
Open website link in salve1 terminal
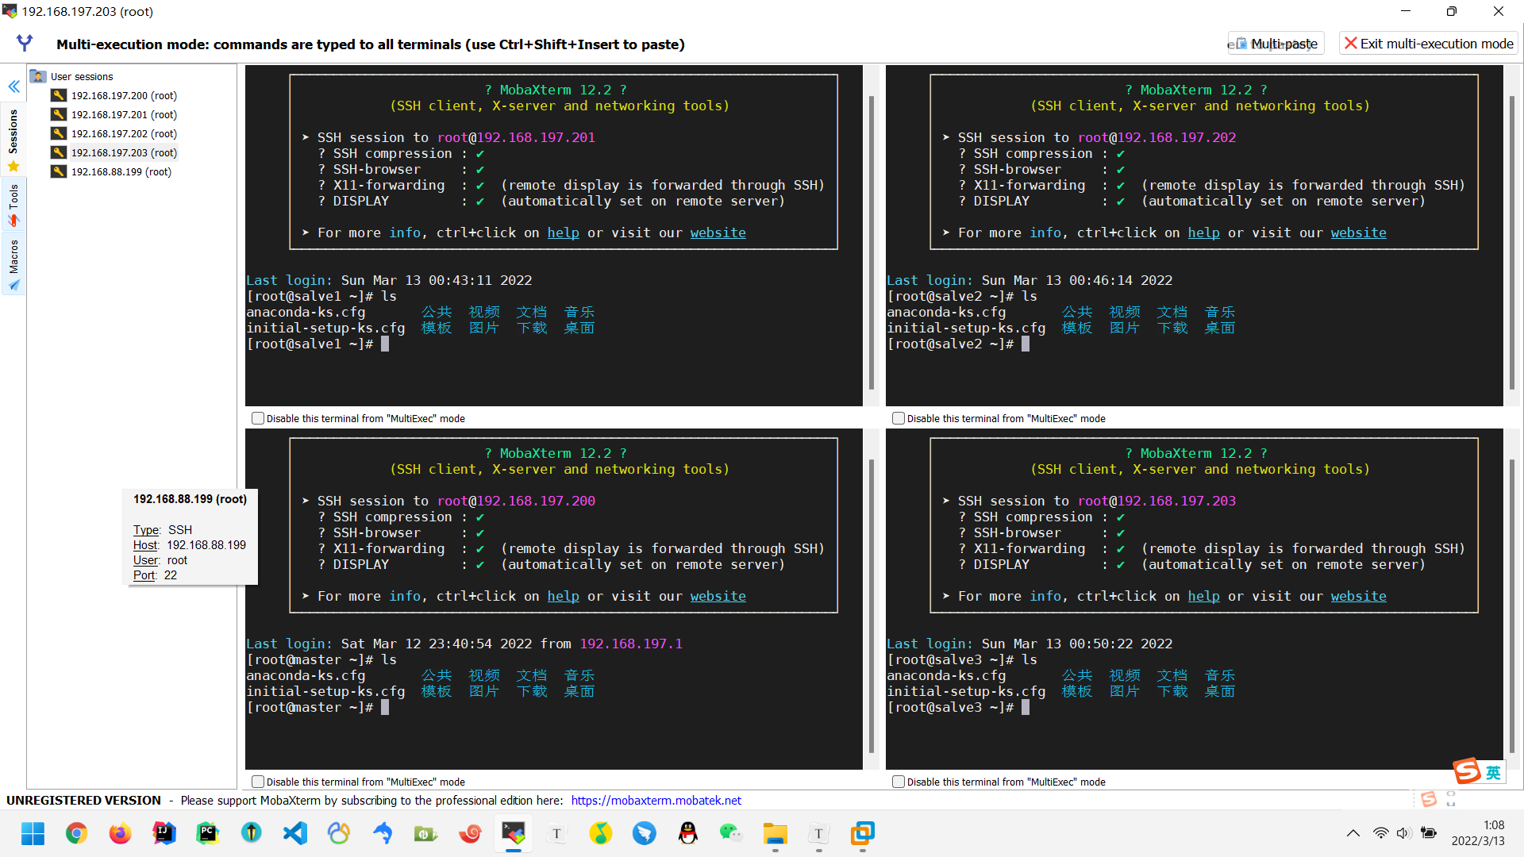(x=718, y=233)
